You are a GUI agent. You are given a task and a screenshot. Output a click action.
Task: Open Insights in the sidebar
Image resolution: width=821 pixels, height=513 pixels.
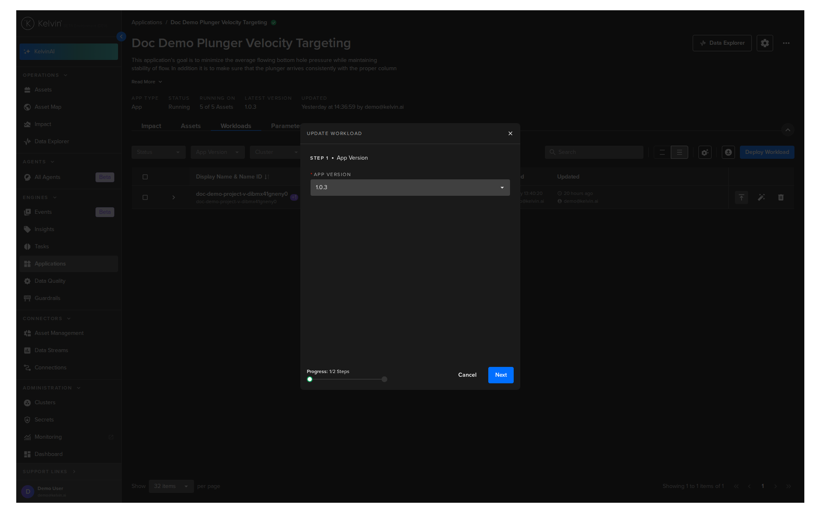coord(68,229)
